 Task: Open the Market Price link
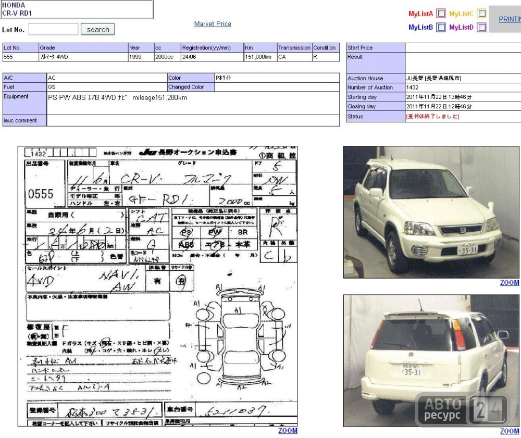pyautogui.click(x=213, y=24)
